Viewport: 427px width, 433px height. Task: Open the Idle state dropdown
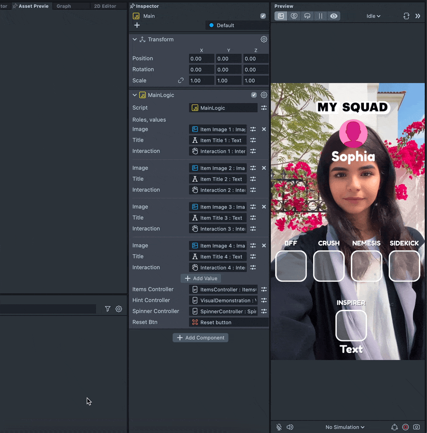tap(373, 16)
